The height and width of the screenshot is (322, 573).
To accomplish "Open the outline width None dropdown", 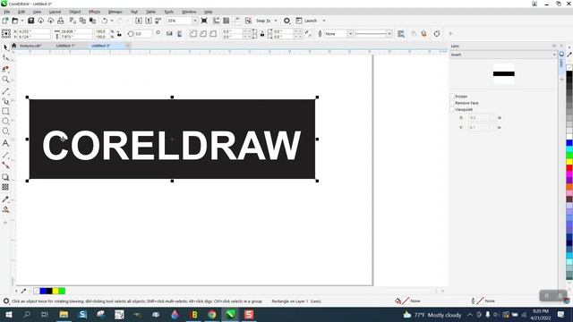I will pyautogui.click(x=350, y=34).
